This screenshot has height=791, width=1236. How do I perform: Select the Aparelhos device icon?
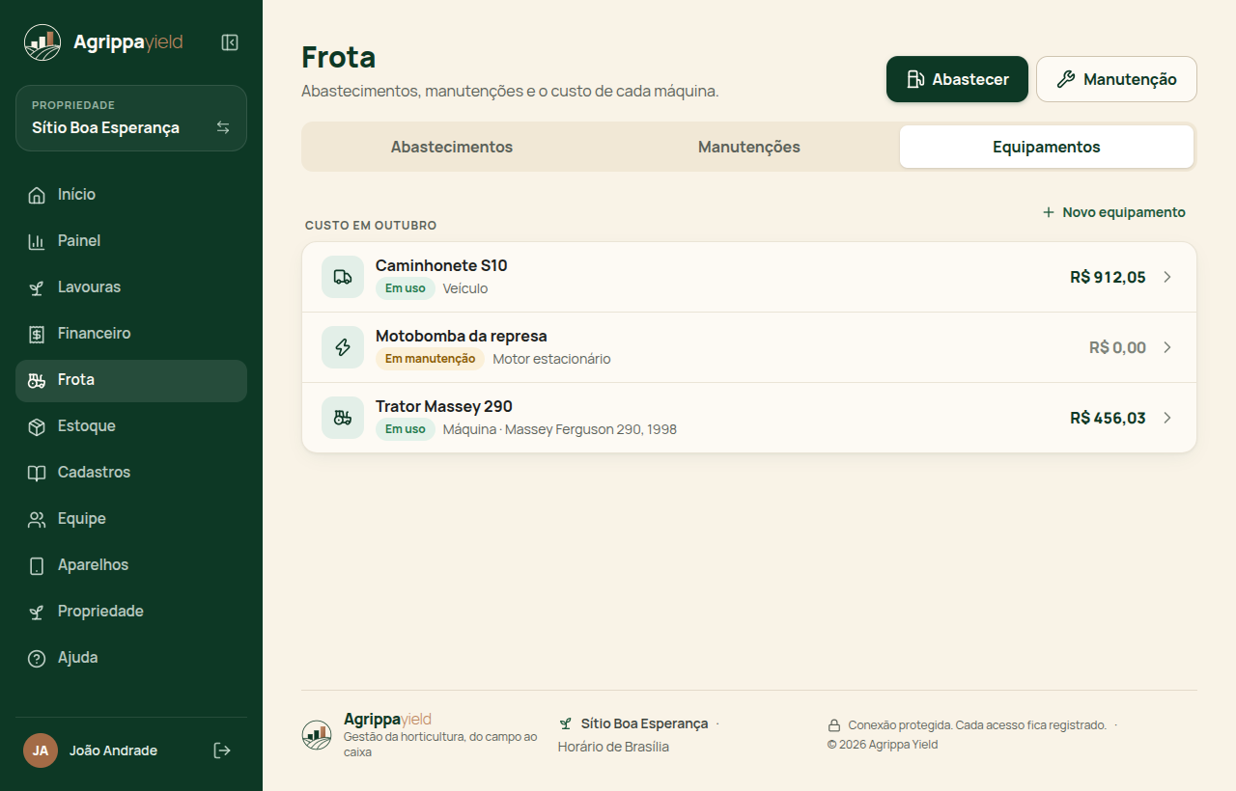pos(37,565)
